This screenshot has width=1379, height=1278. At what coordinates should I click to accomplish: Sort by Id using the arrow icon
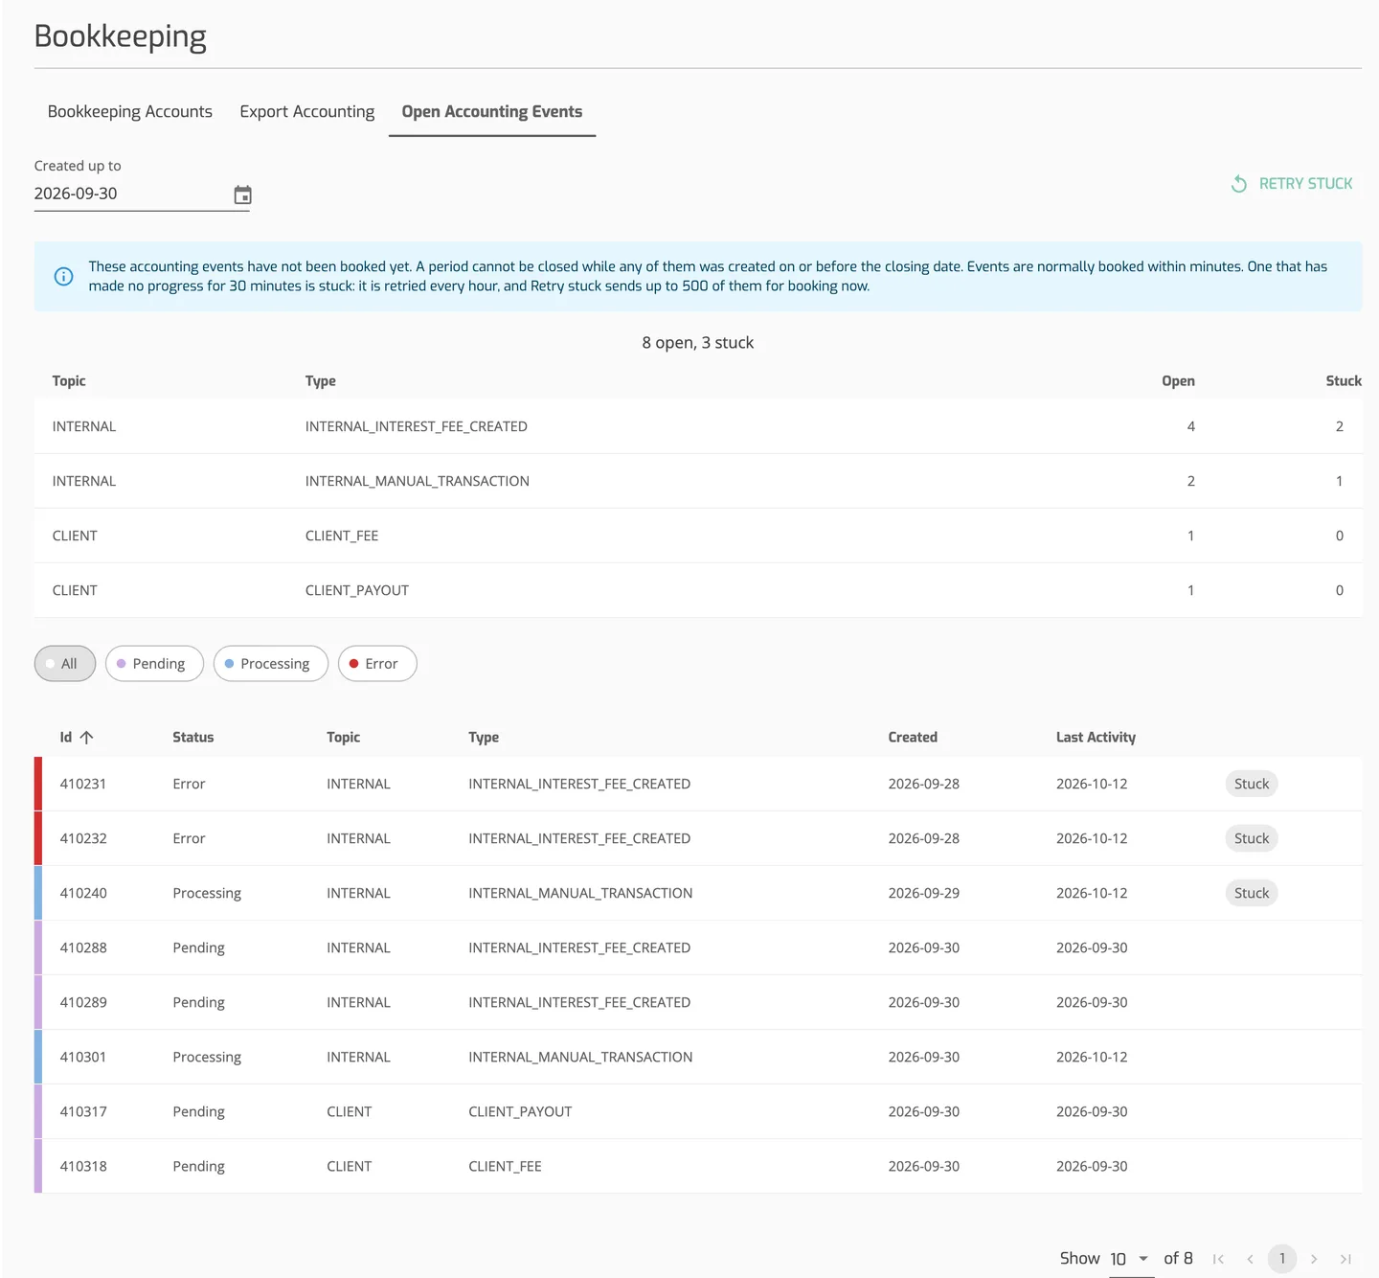click(86, 737)
